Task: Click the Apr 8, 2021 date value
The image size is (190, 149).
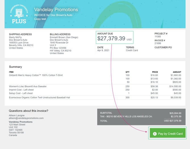Action: [104, 51]
